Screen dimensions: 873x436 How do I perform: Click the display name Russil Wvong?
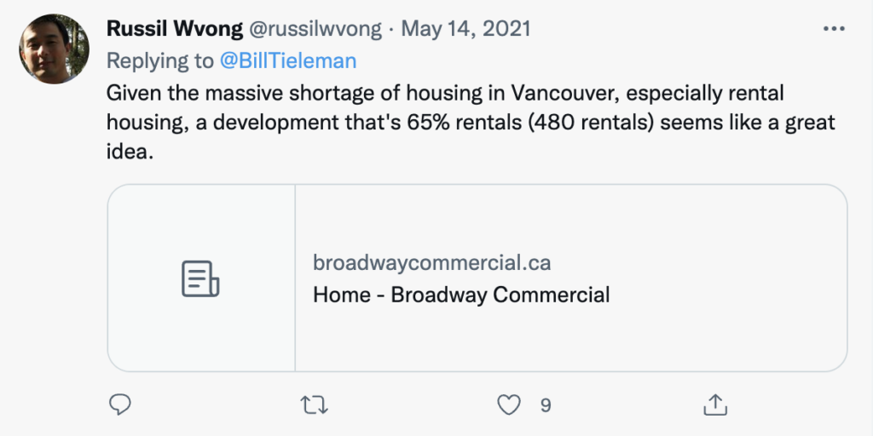point(175,28)
